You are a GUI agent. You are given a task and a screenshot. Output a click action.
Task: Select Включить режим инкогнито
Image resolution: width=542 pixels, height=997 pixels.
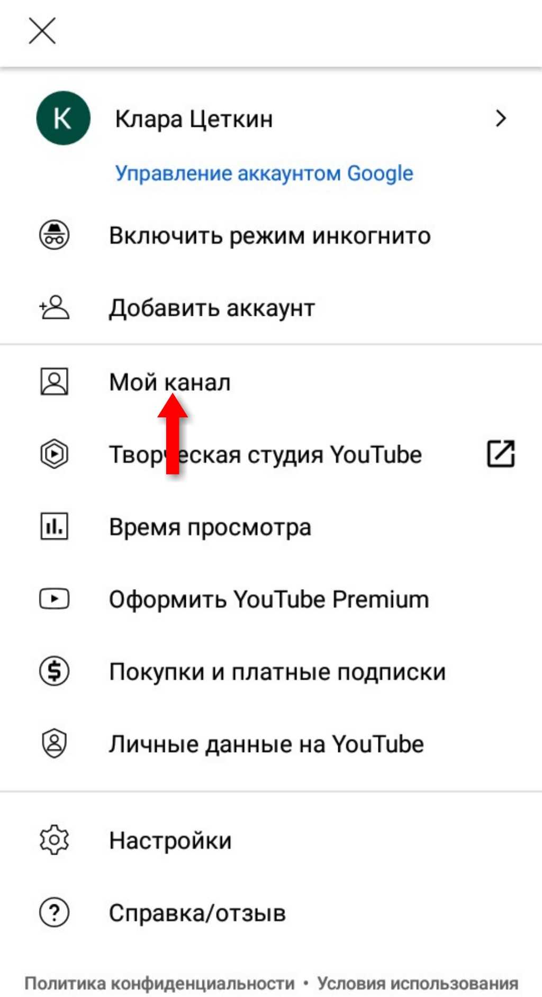point(270,236)
